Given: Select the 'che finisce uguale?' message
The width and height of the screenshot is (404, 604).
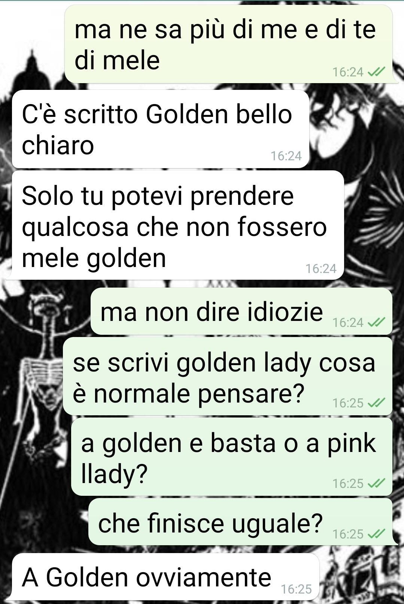Looking at the screenshot, I should click(240, 522).
